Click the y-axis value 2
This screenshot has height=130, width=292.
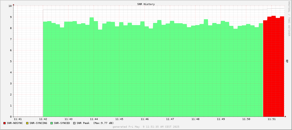coord(11,94)
